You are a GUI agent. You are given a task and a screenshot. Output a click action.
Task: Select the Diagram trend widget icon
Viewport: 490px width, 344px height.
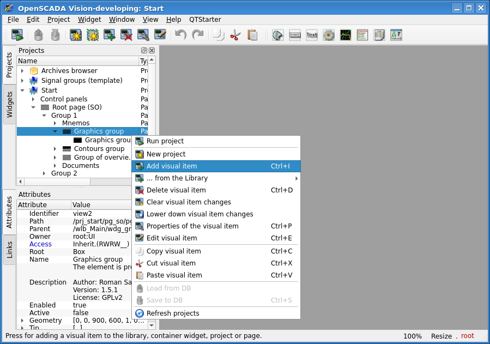coord(346,35)
